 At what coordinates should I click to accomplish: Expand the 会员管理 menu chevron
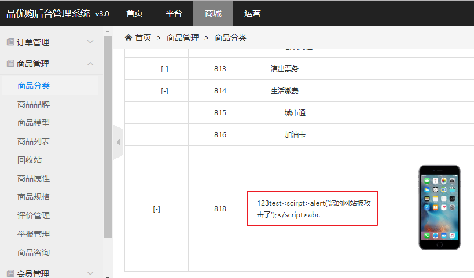tap(90, 273)
